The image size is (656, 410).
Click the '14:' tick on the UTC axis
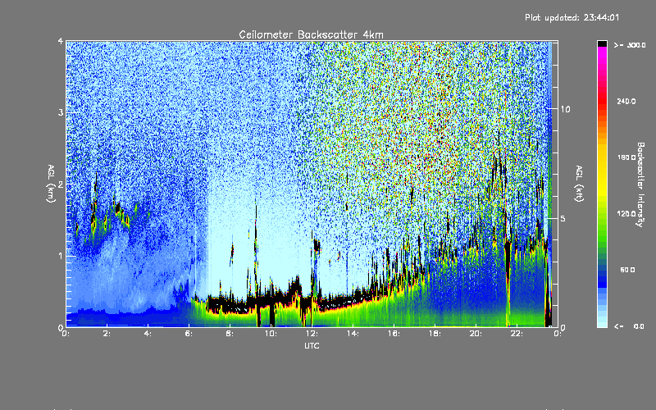[353, 334]
